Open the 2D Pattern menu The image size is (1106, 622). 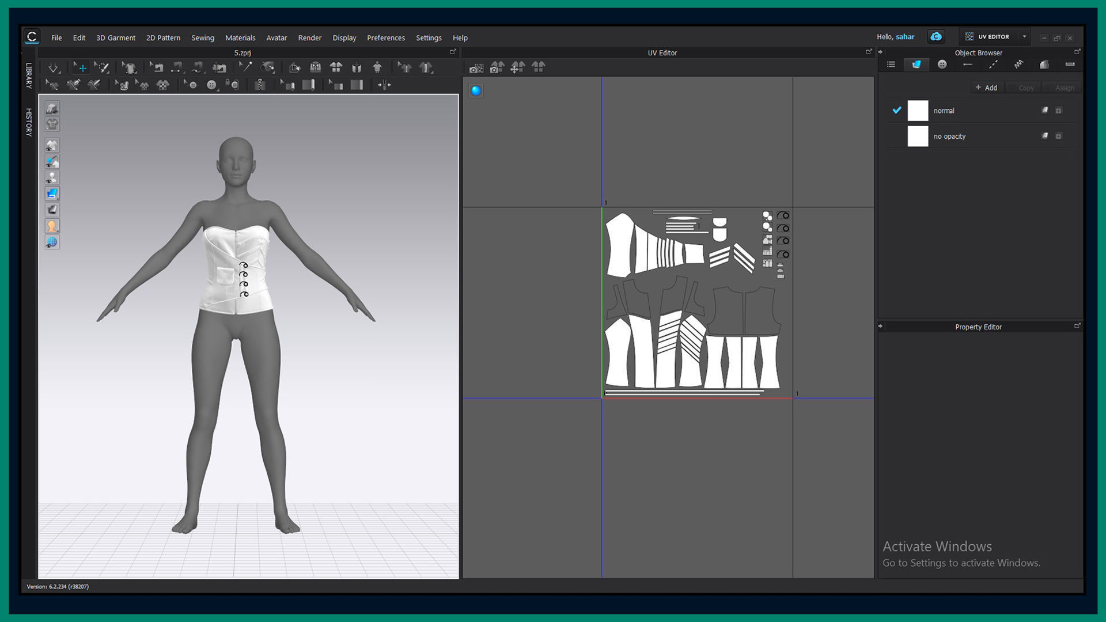pyautogui.click(x=163, y=37)
